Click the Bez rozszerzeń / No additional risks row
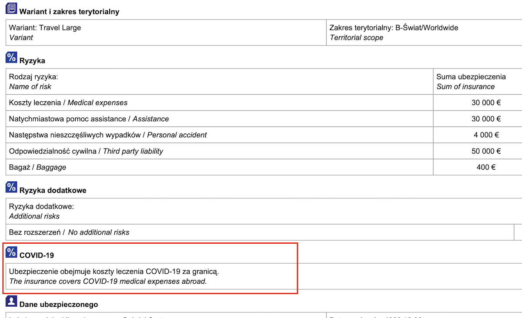The width and height of the screenshot is (522, 318). coord(260,232)
